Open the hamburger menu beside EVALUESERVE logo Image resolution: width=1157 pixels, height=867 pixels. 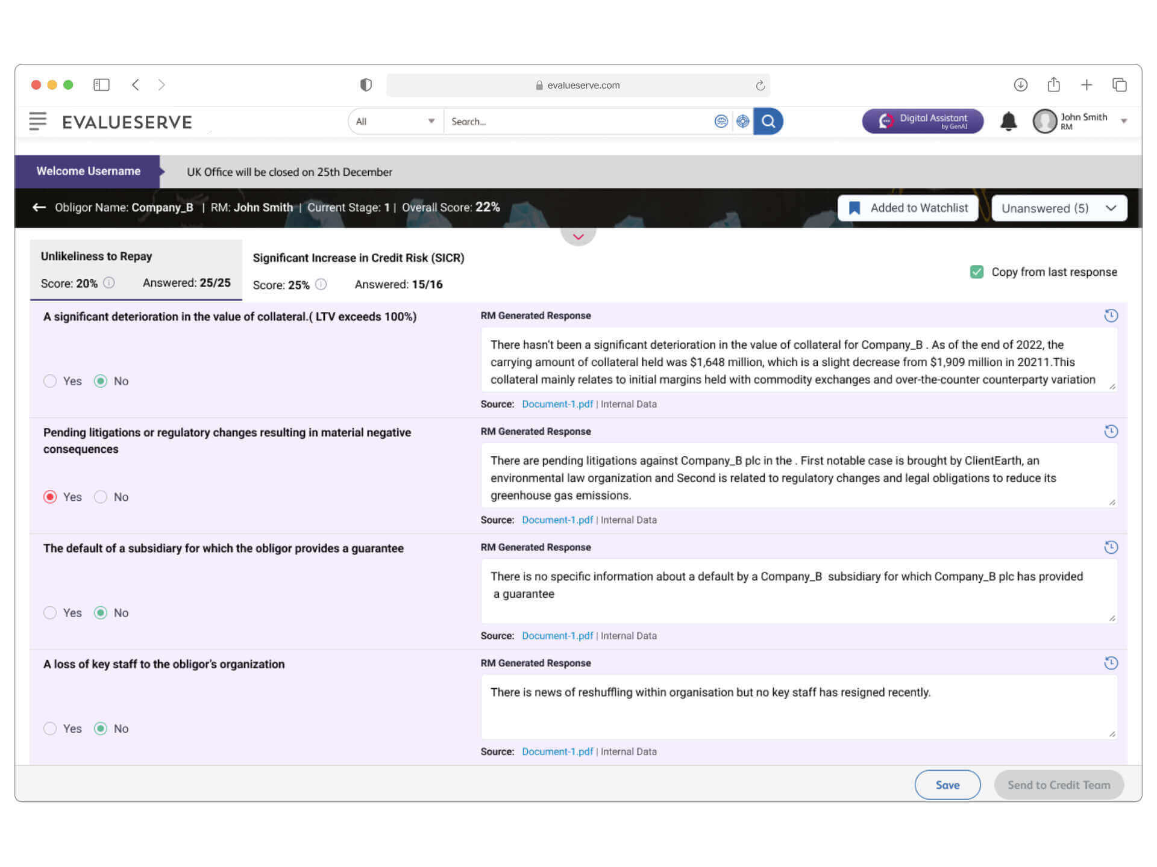click(37, 121)
